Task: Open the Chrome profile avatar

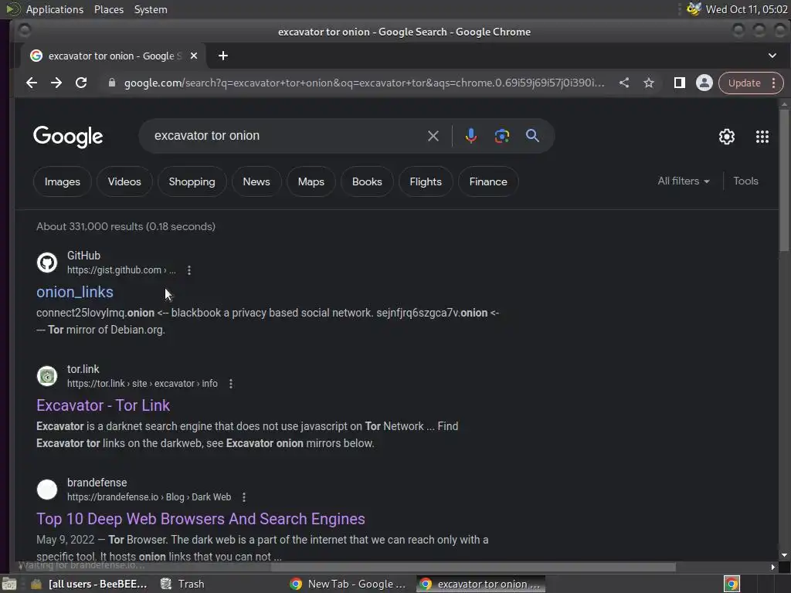Action: 704,83
